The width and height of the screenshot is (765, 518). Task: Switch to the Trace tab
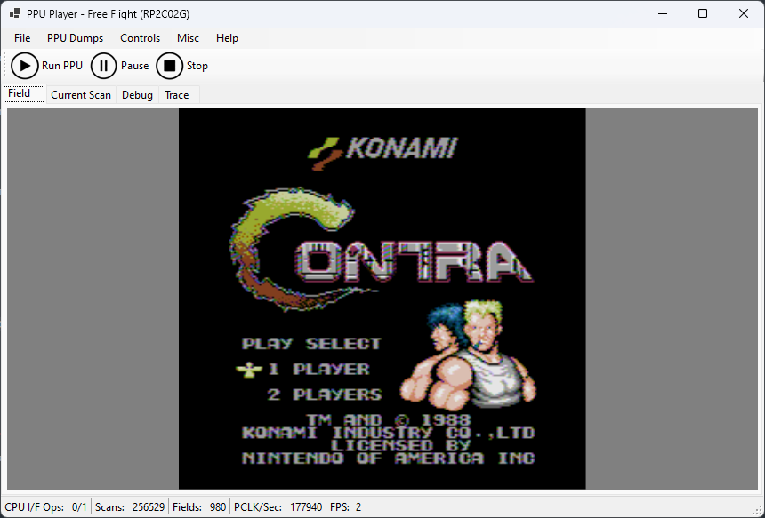click(177, 95)
